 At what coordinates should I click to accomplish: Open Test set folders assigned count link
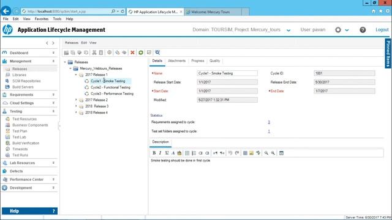[269, 131]
